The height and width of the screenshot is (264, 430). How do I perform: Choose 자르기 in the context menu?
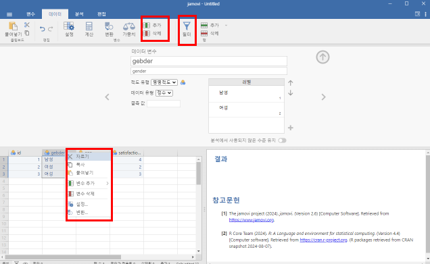click(89, 157)
